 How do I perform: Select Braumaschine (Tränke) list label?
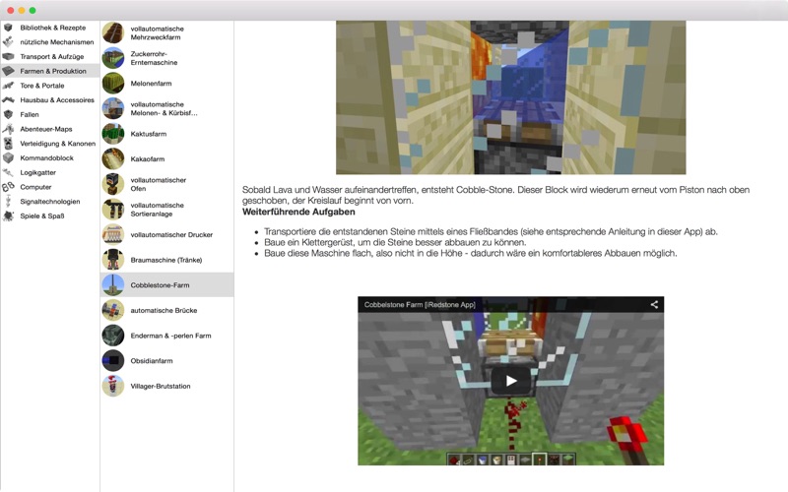[x=165, y=260]
